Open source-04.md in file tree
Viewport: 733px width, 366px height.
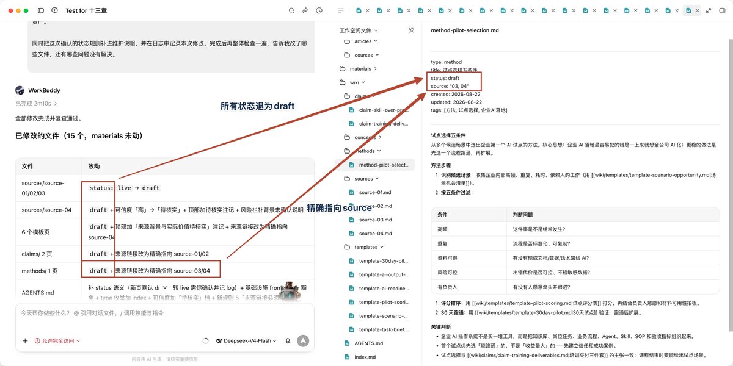(370, 234)
